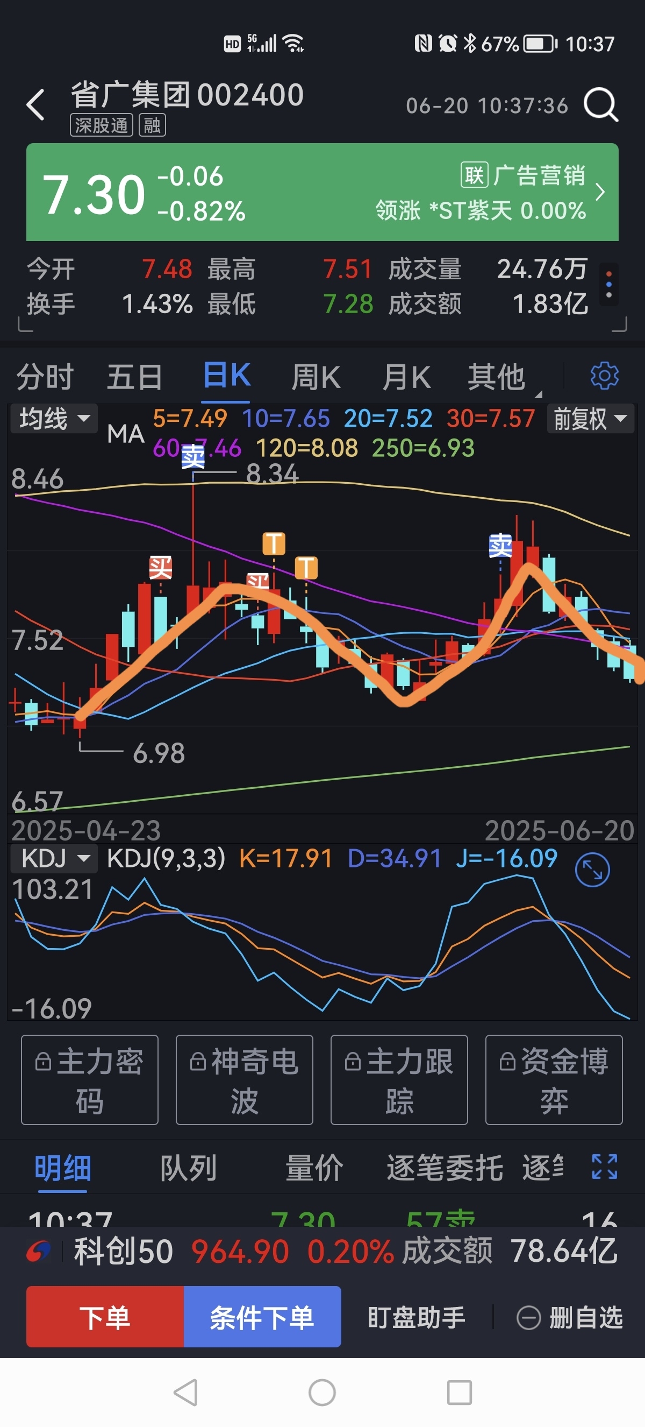Tap the back arrow icon
Viewport: 645px width, 1427px height.
click(35, 104)
